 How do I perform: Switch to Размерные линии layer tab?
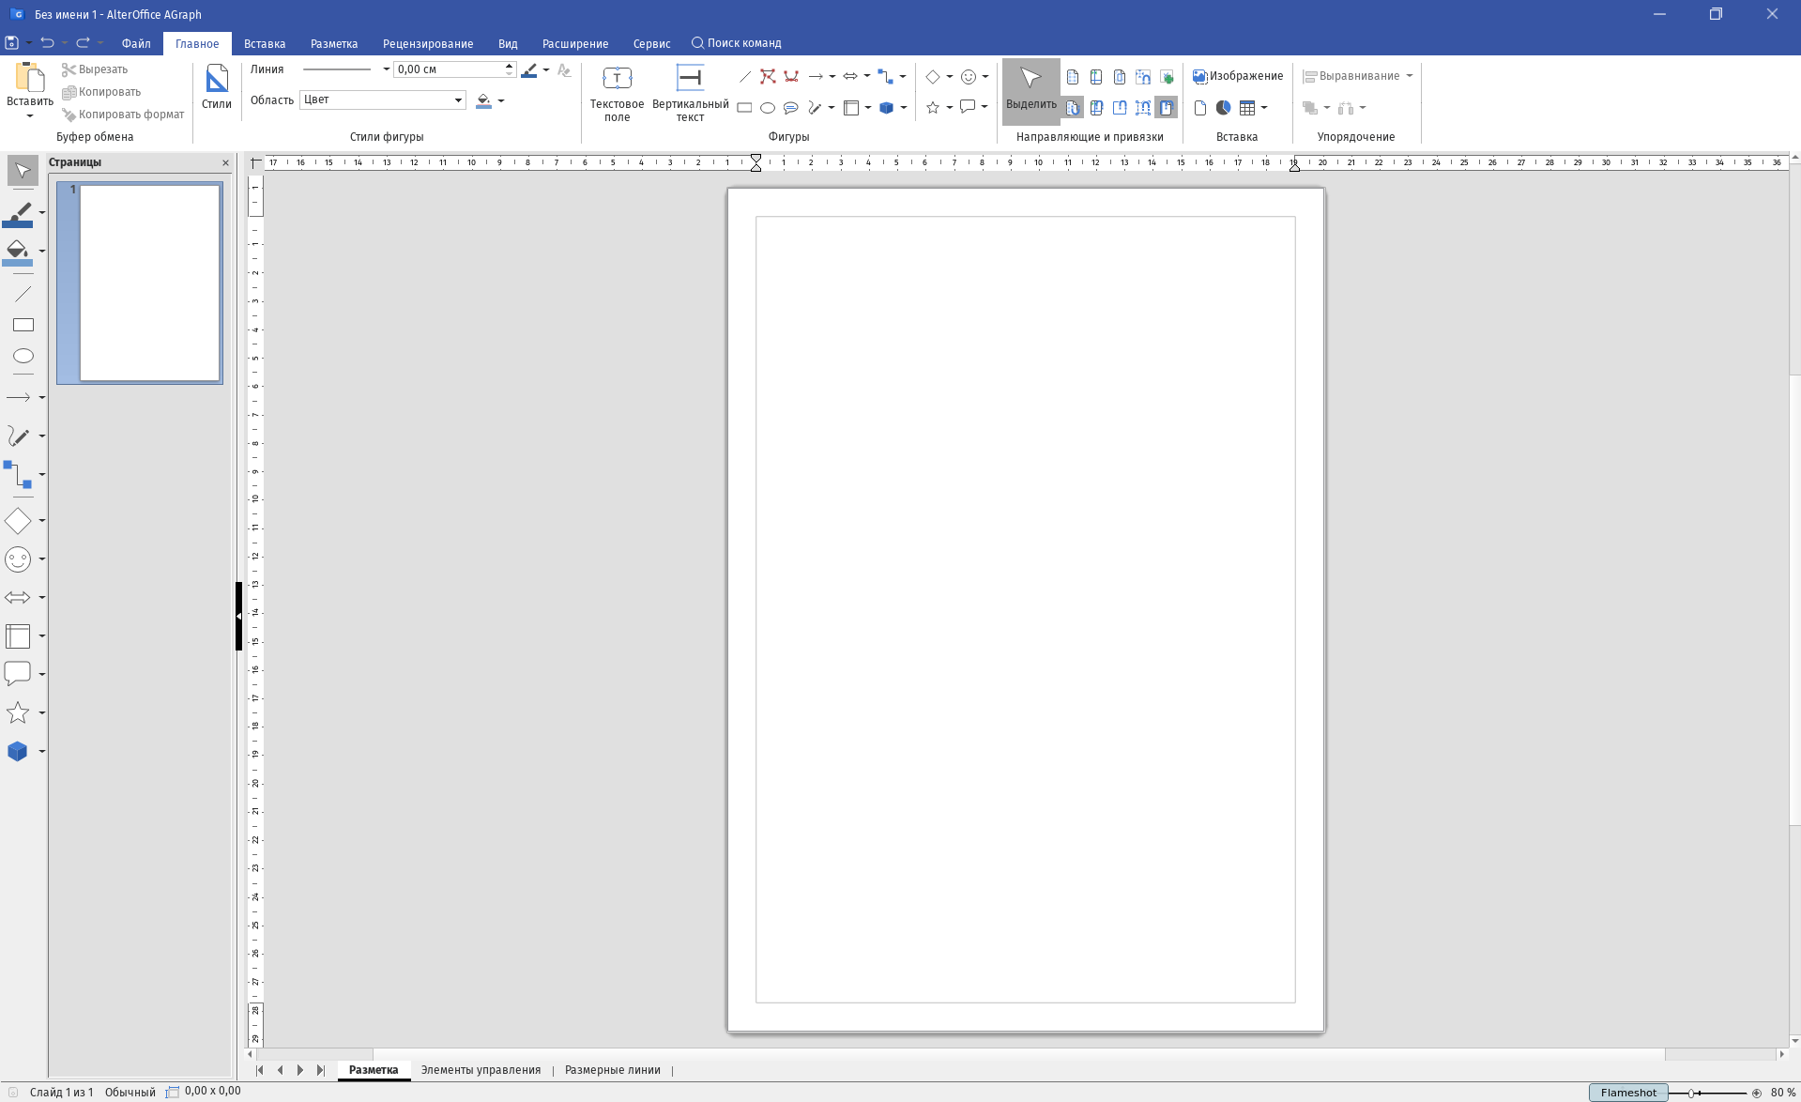613,1070
